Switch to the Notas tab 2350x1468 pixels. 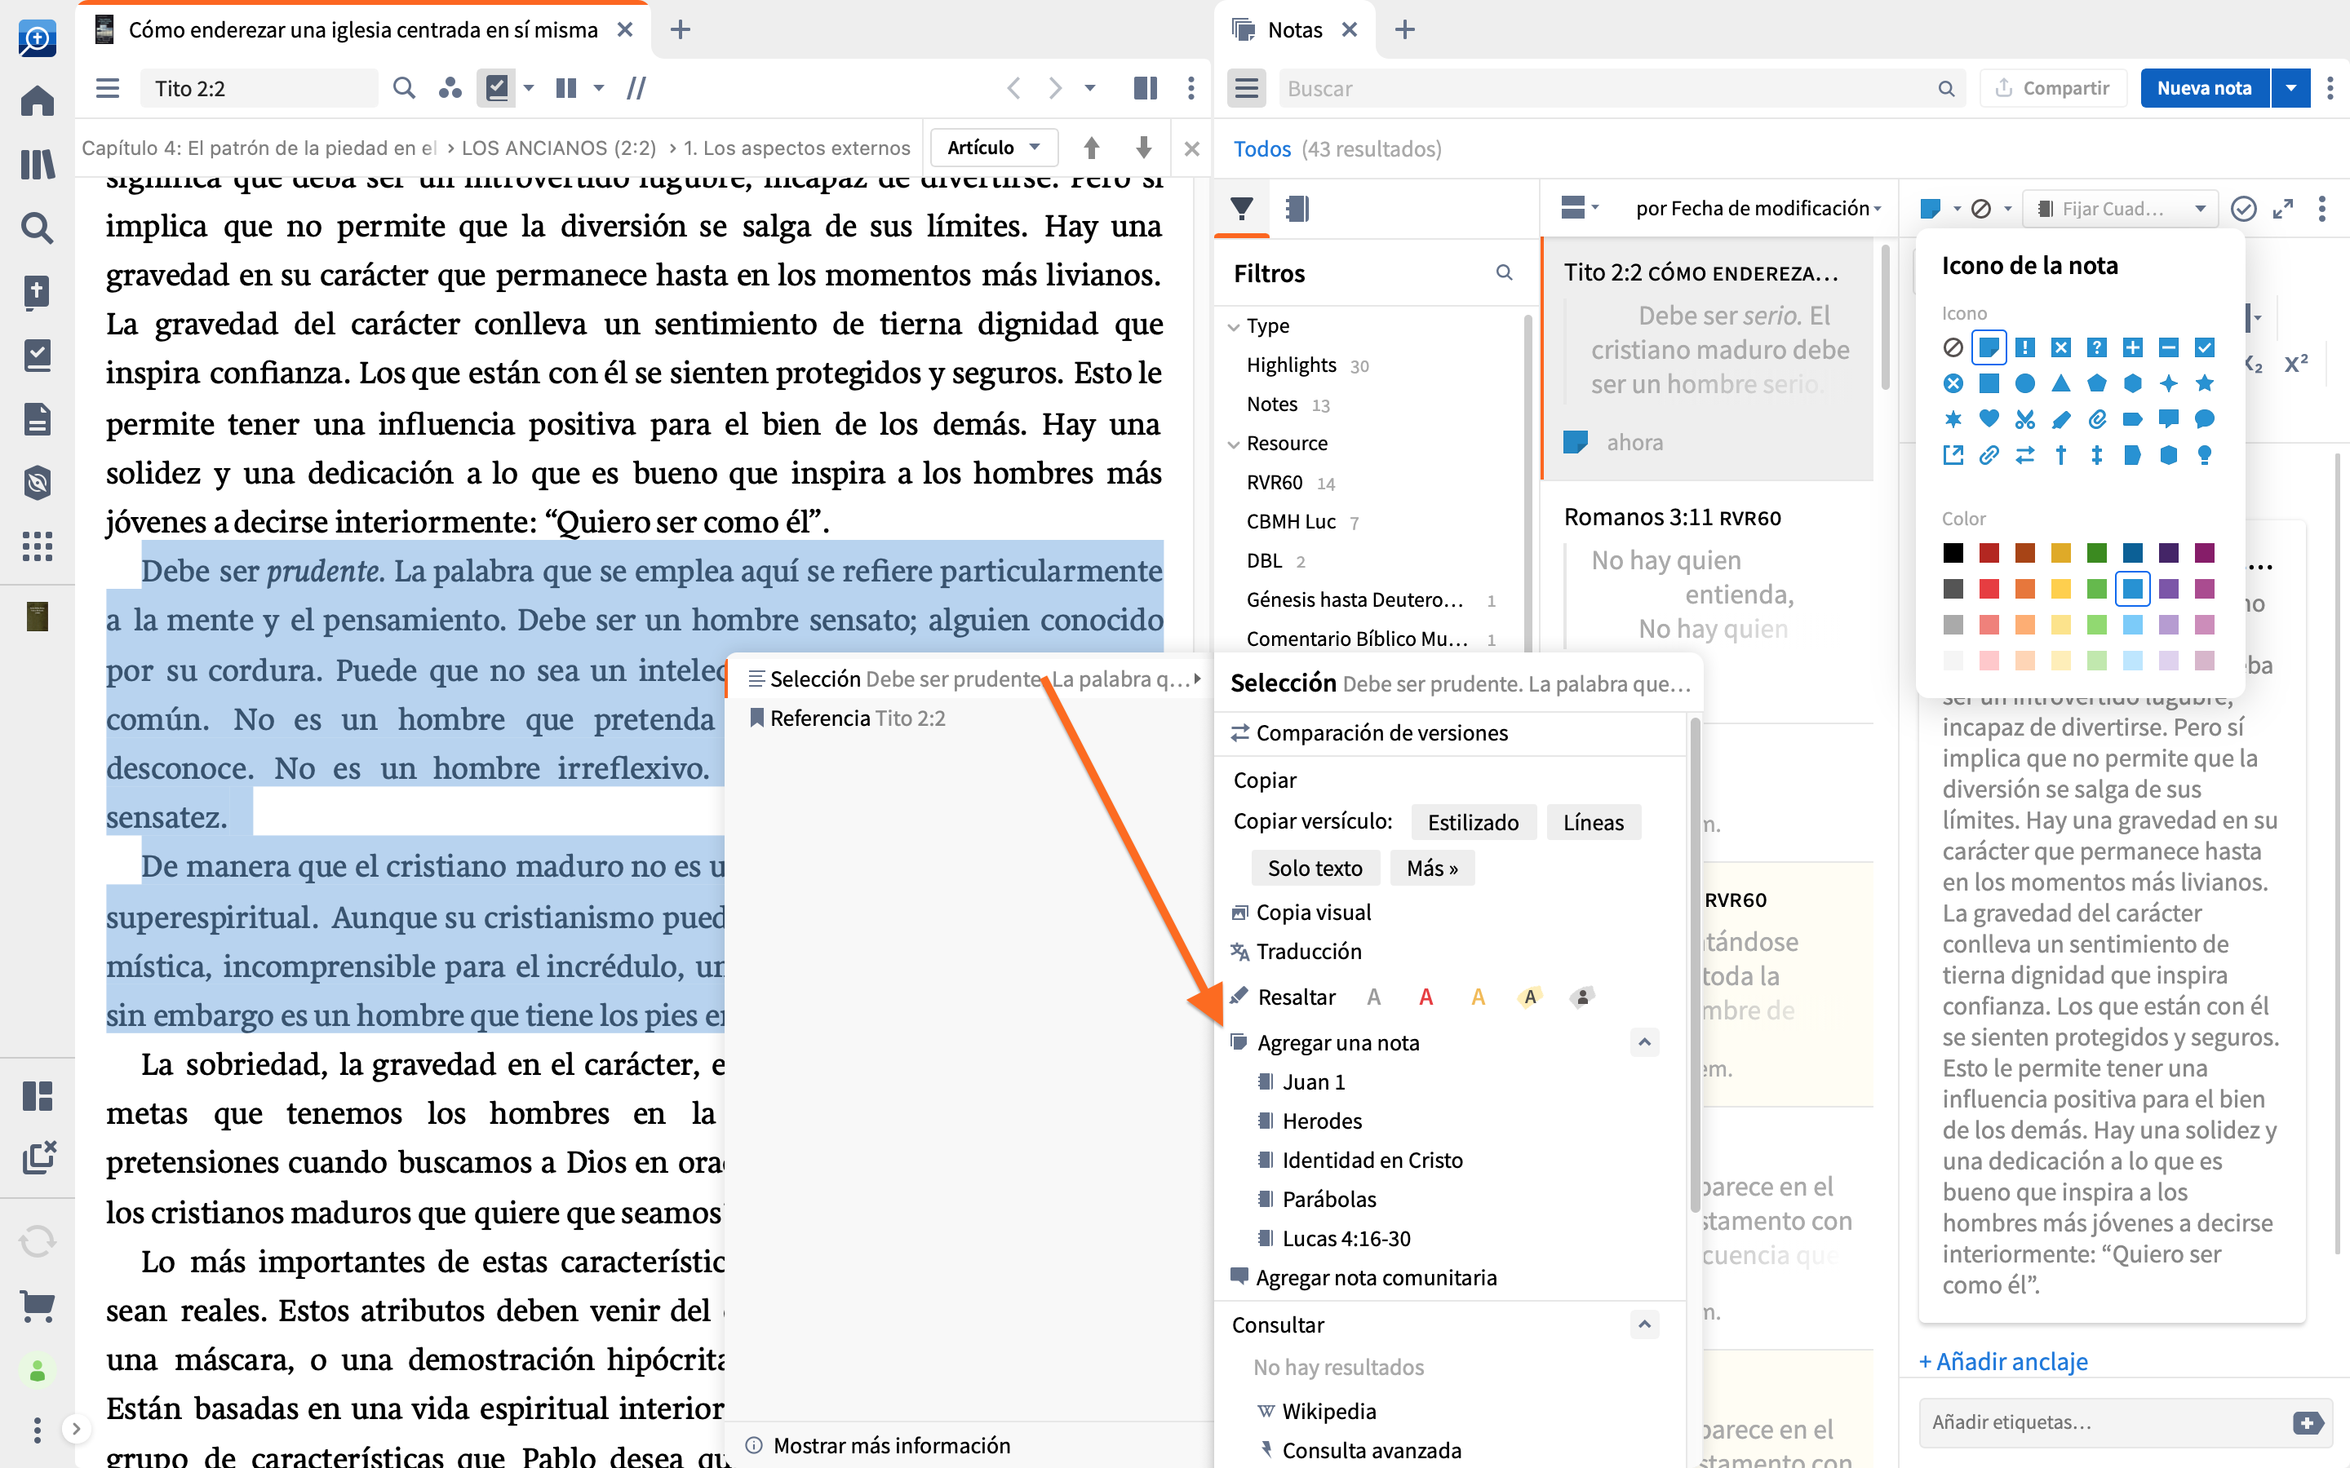point(1294,30)
